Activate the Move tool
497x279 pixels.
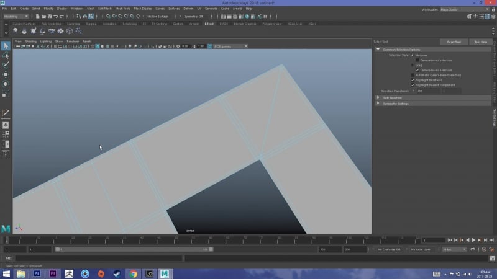6,74
